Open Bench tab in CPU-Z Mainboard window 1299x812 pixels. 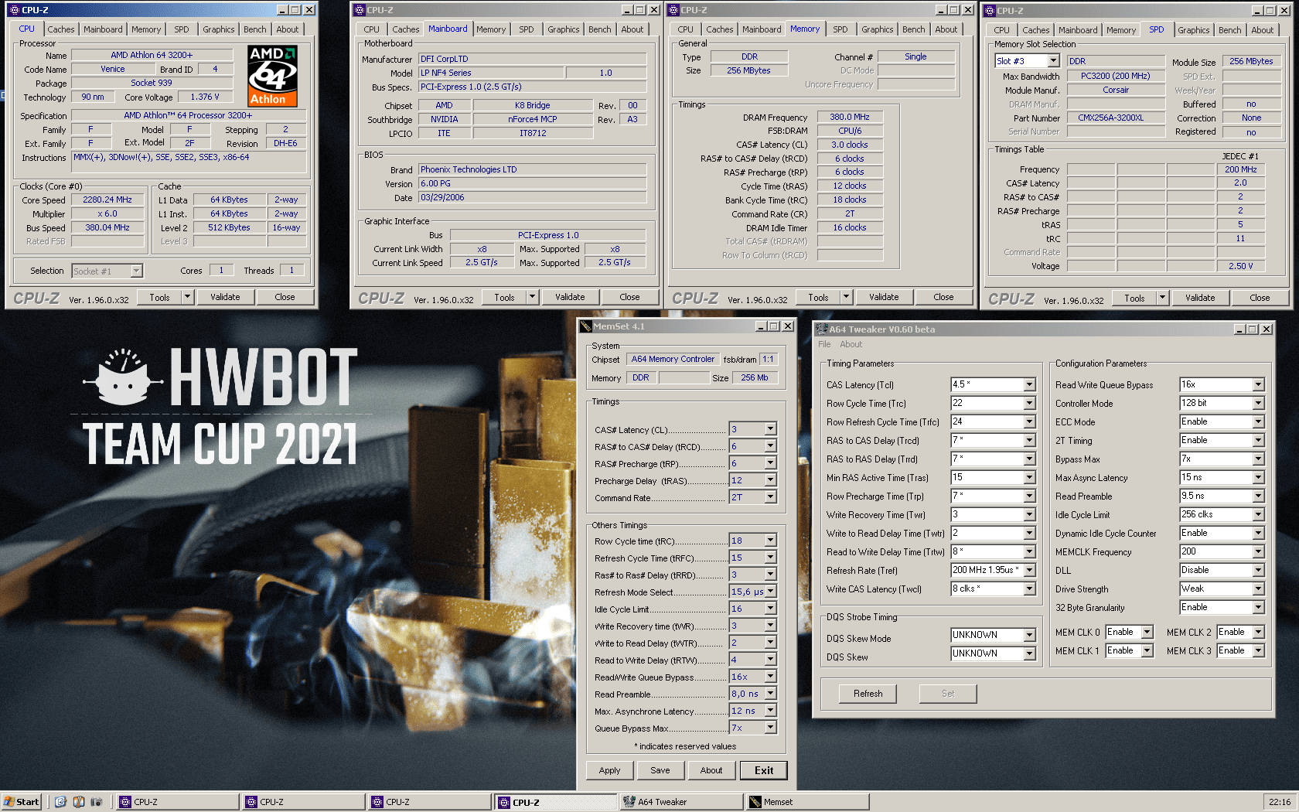(599, 29)
